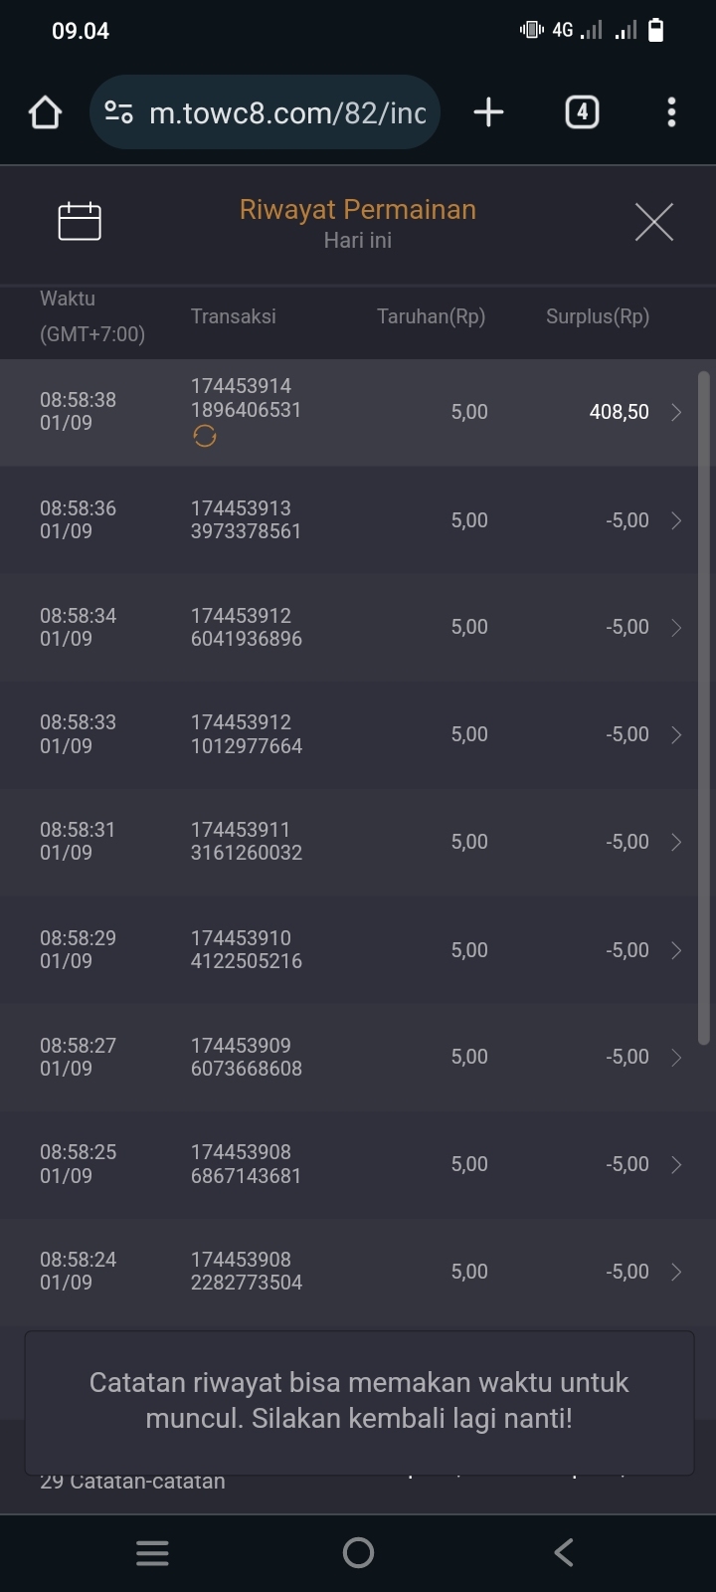Screen dimensions: 716x1592
Task: Expand the 08:58:29 transaction row chevron
Action: (x=676, y=950)
